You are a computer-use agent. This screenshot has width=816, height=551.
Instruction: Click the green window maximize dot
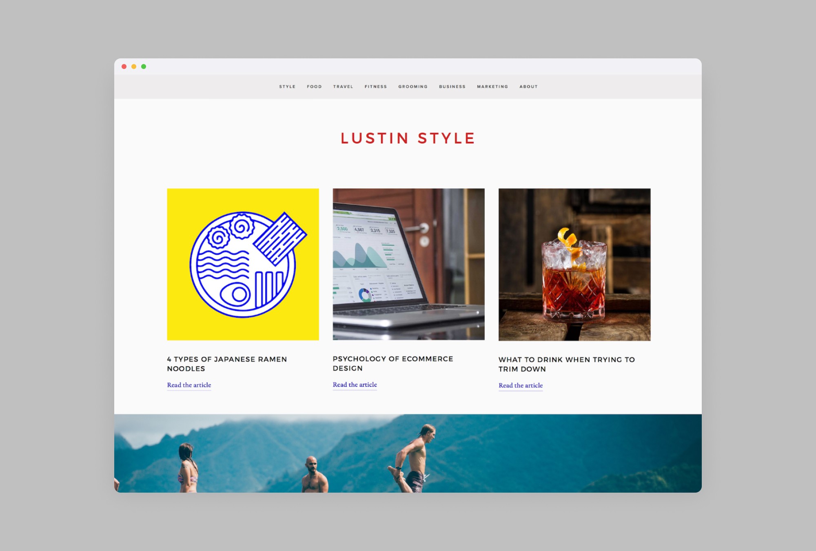(144, 67)
